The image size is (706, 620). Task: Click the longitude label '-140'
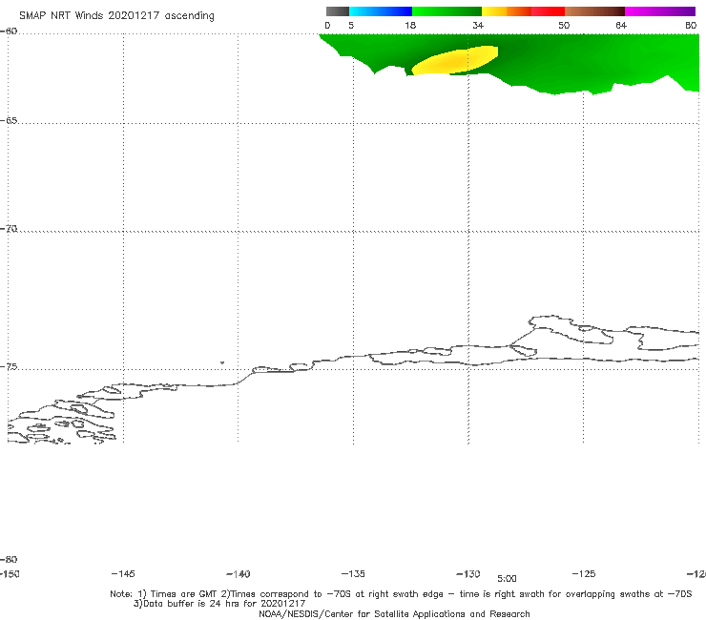239,574
